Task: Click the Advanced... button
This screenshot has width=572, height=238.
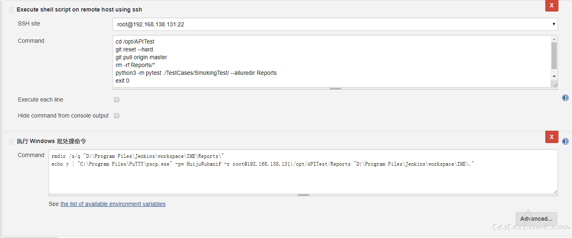Action: [x=536, y=219]
